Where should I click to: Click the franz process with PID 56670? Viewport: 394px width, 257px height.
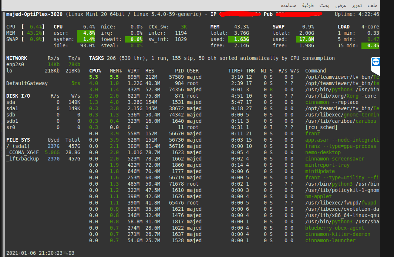coord(313,133)
